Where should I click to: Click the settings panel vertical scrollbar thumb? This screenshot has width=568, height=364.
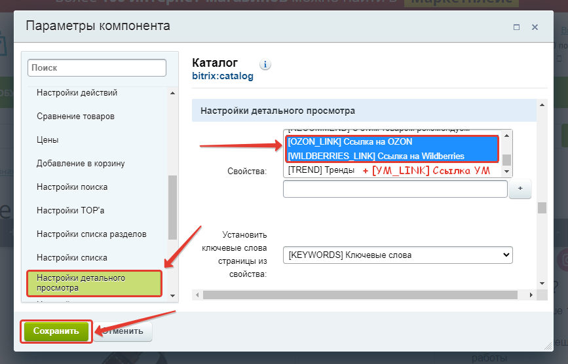tap(542, 208)
